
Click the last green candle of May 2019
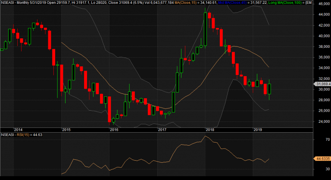pos(269,89)
